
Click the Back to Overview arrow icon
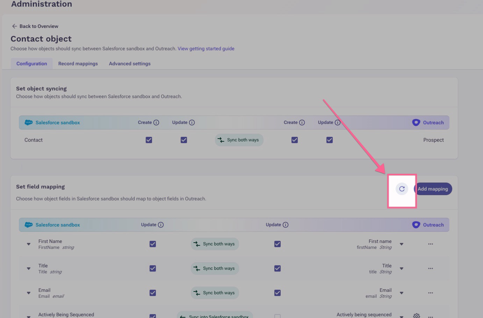coord(14,26)
